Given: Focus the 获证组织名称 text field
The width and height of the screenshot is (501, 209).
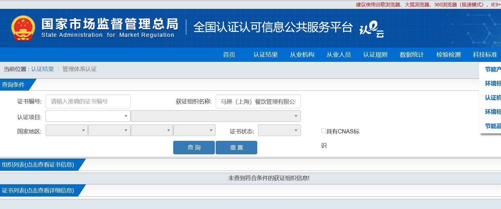Looking at the screenshot, I should tap(258, 101).
